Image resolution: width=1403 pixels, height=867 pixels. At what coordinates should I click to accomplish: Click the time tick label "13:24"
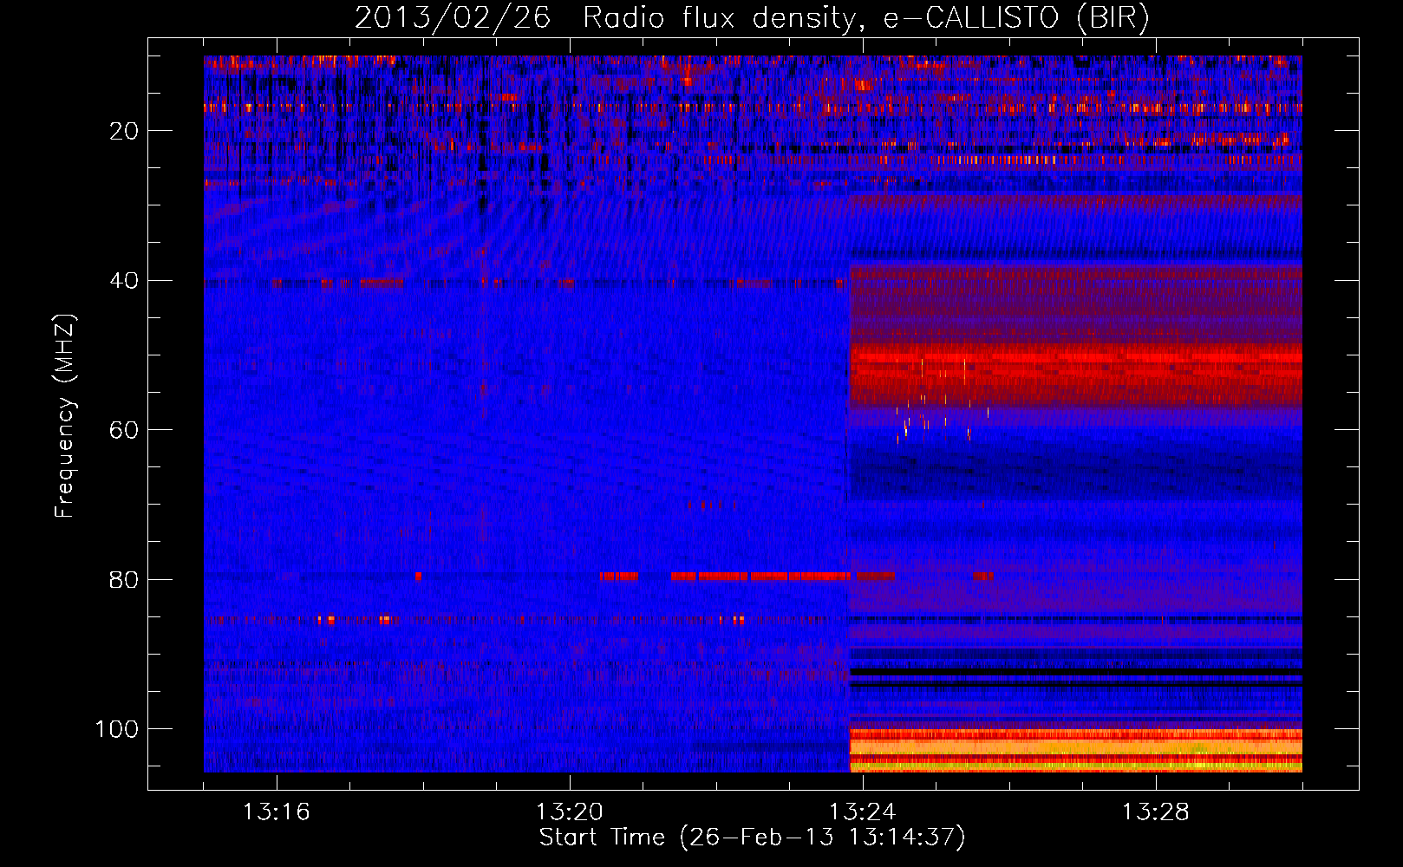click(x=862, y=812)
